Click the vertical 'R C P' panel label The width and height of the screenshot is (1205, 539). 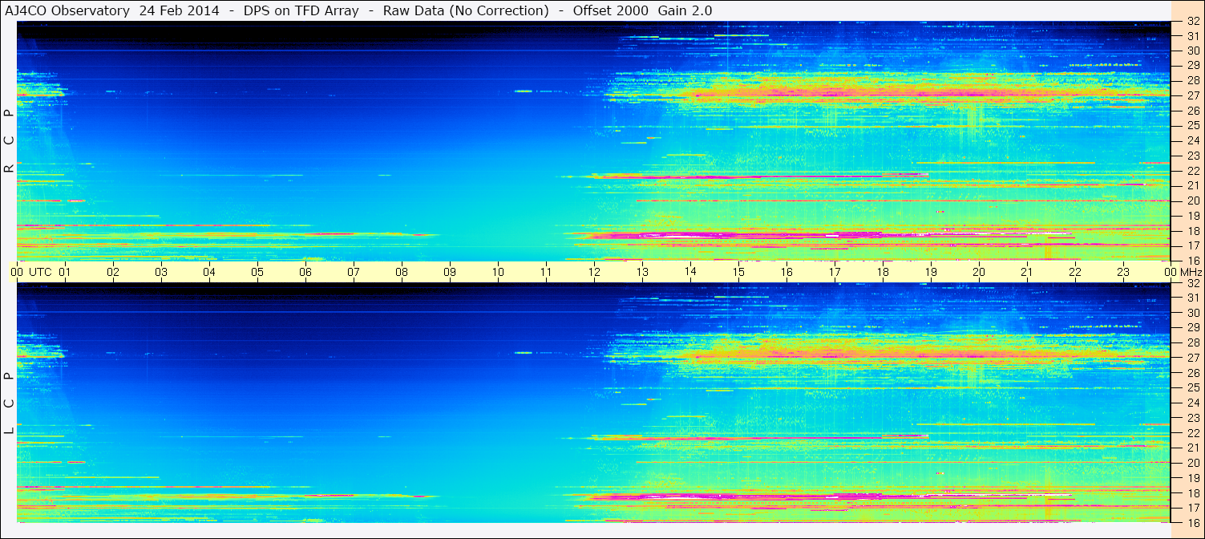(x=9, y=140)
